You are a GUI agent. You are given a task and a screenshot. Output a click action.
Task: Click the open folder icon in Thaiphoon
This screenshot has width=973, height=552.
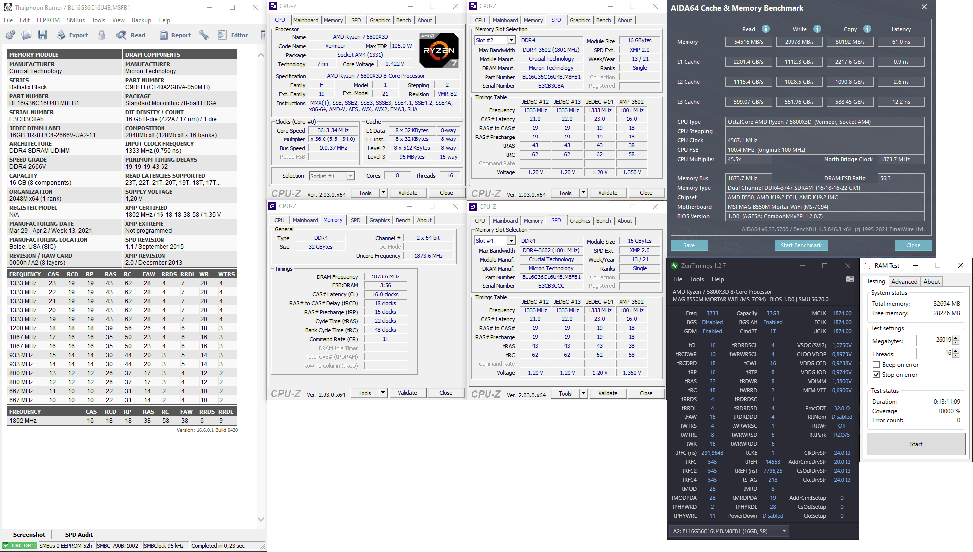coord(26,35)
